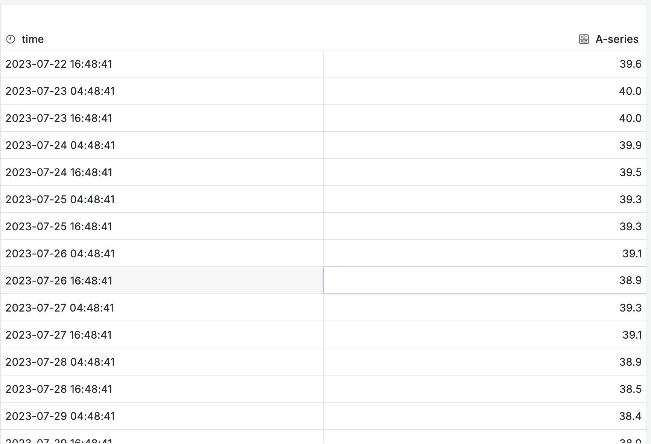
Task: Click the 38.5 A-series value
Action: pos(630,389)
